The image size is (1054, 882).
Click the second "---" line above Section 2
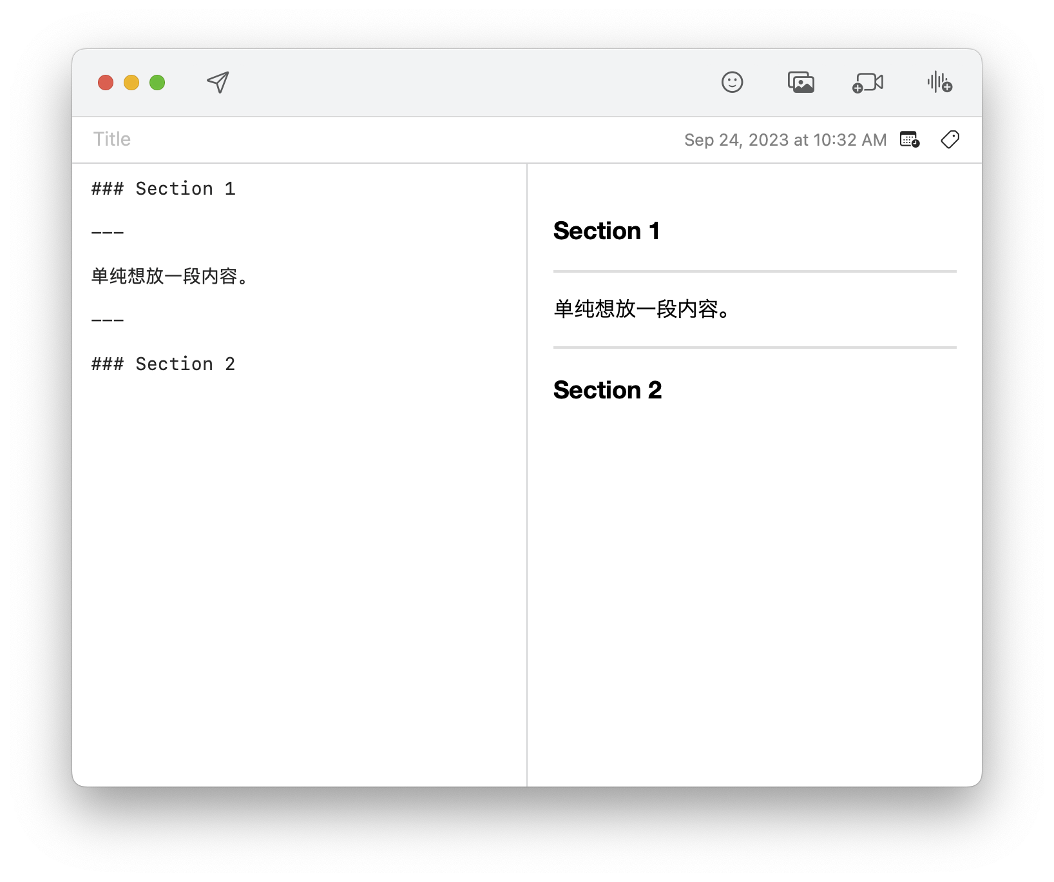(108, 320)
